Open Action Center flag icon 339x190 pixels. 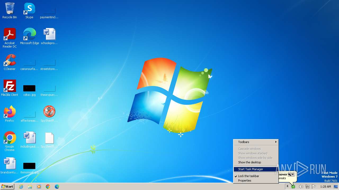pos(314,187)
